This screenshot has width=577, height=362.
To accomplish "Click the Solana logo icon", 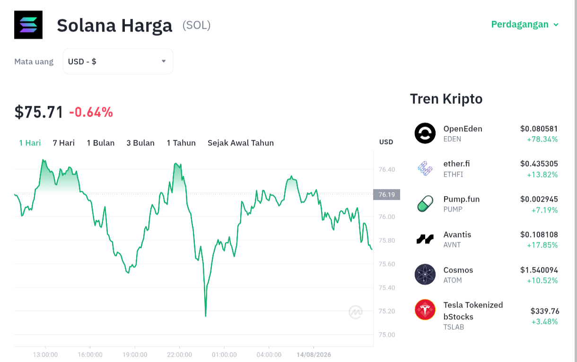I will pyautogui.click(x=28, y=25).
